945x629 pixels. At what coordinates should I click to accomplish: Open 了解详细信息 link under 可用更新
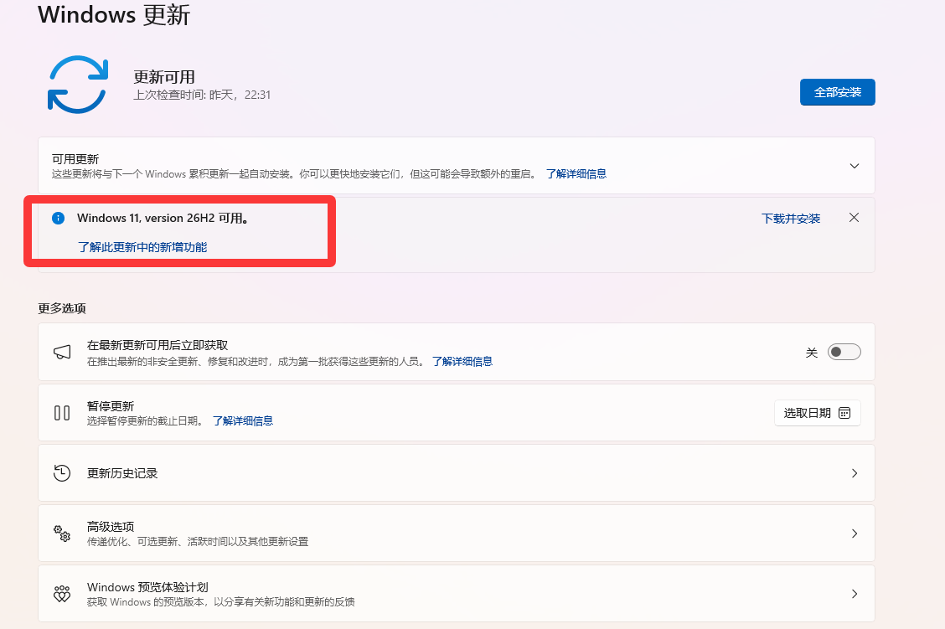(x=576, y=174)
